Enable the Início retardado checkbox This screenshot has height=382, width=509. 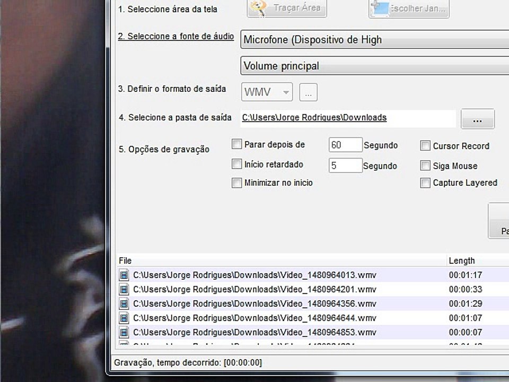pyautogui.click(x=236, y=164)
